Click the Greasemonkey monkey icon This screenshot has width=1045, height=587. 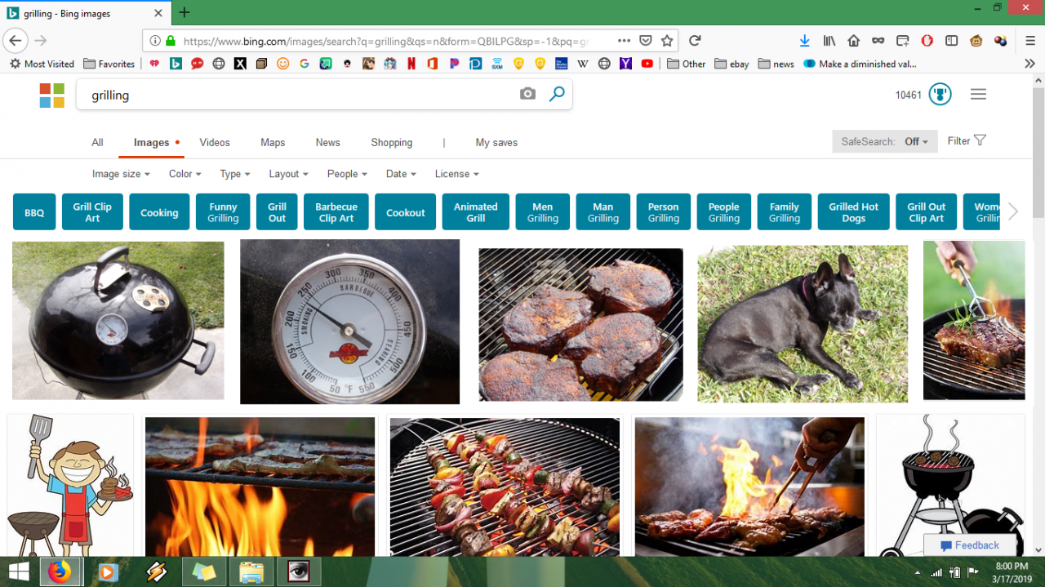976,41
